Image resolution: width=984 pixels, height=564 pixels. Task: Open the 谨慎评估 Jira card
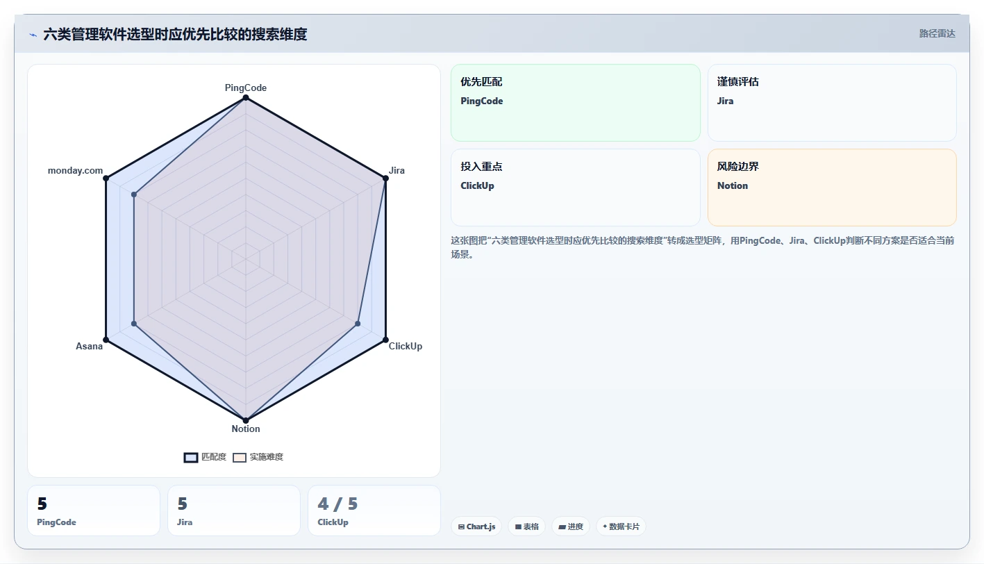tap(832, 103)
